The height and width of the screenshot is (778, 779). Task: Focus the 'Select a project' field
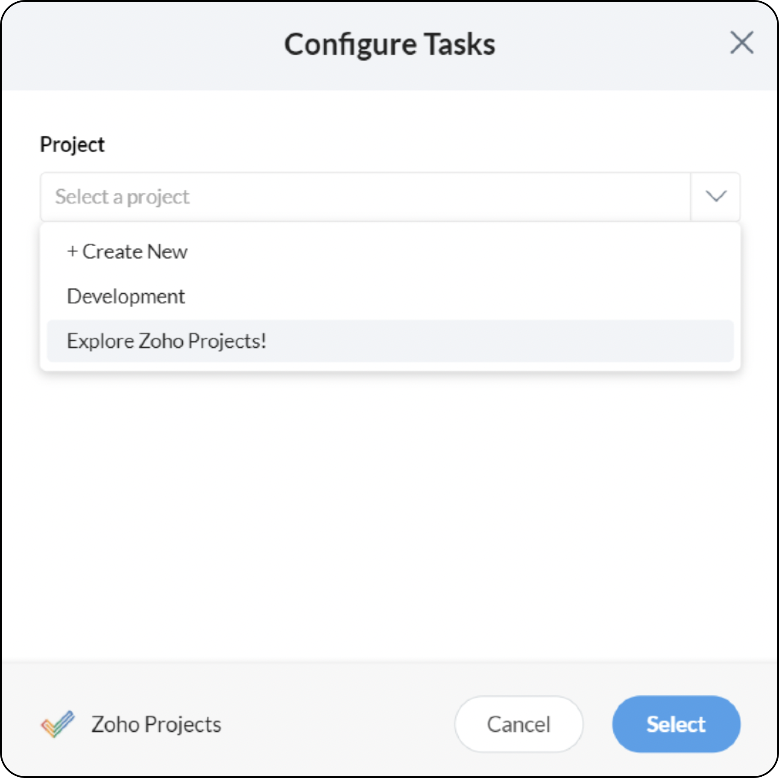tap(365, 196)
